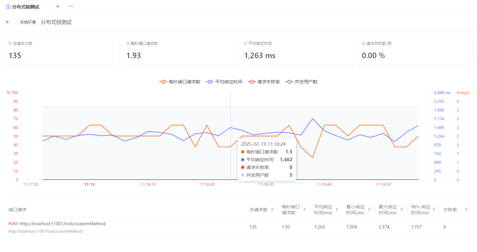Click the 11:18:40 time axis label
Viewport: 477px width, 252px height.
pyautogui.click(x=324, y=184)
